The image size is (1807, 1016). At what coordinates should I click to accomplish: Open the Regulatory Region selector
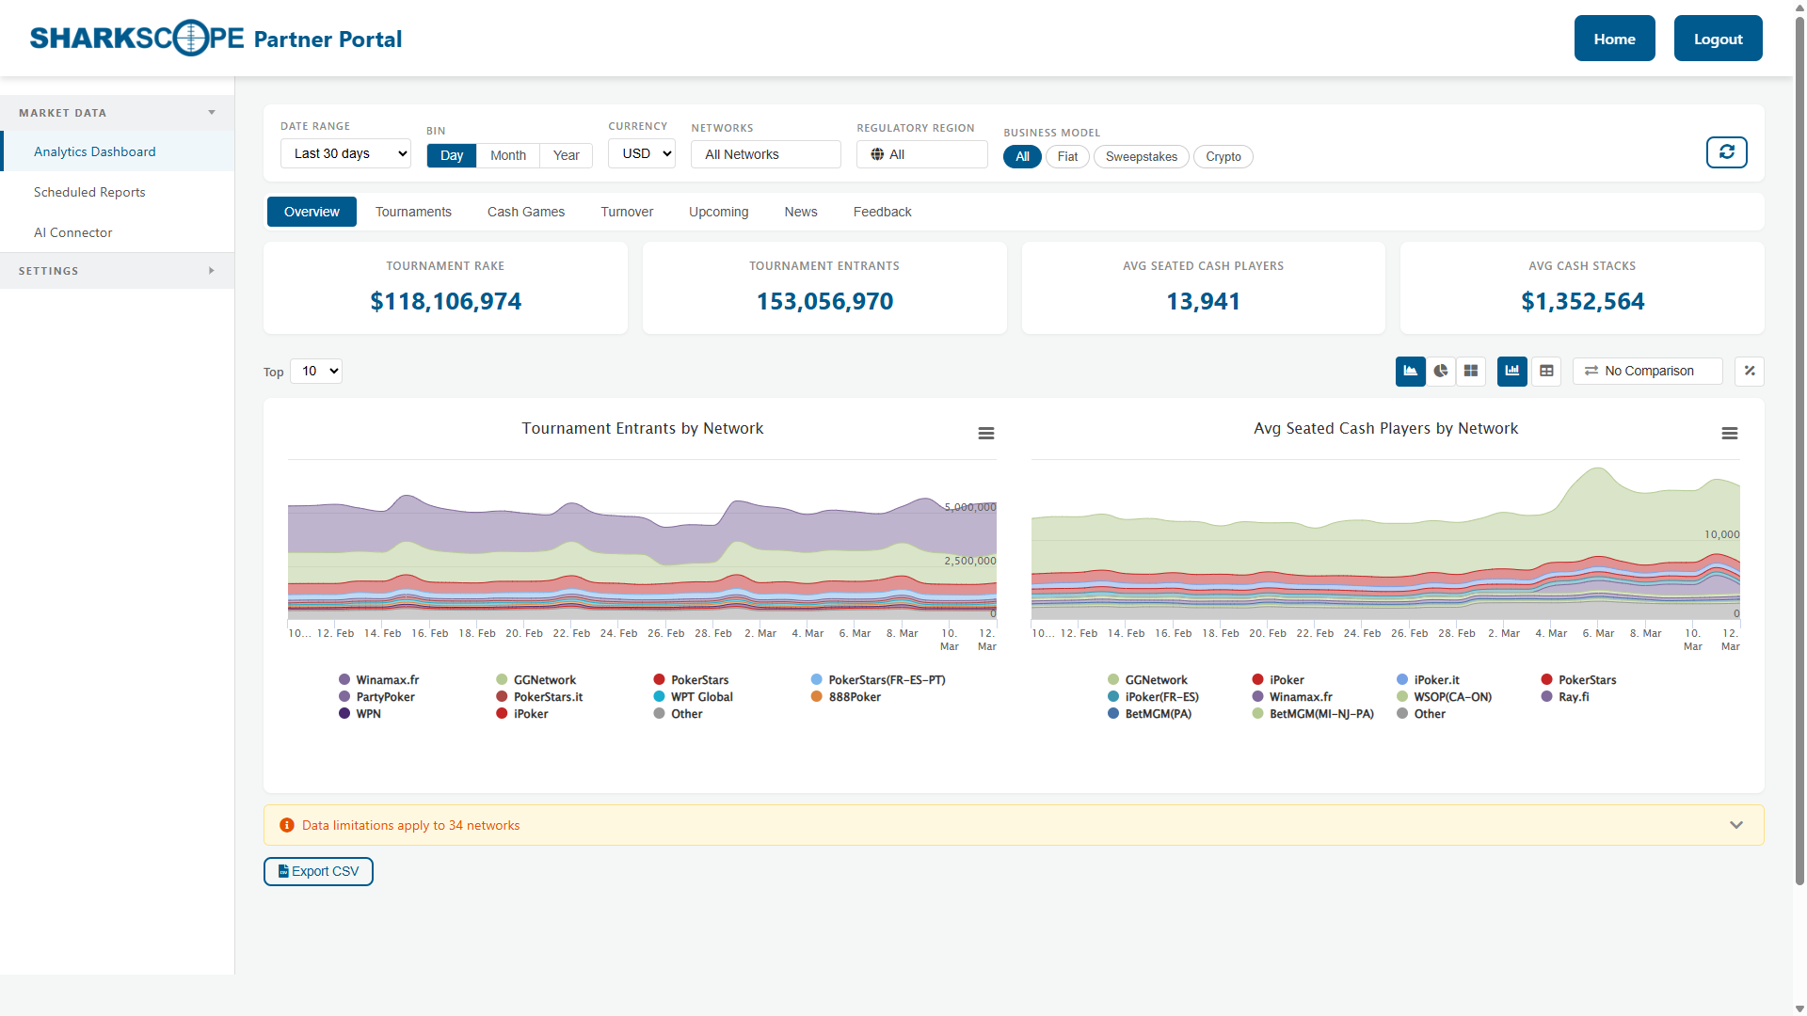coord(921,154)
